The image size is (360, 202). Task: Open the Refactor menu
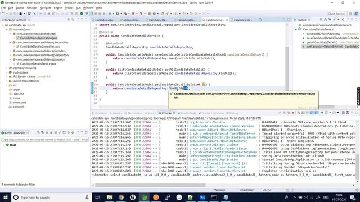[32, 8]
